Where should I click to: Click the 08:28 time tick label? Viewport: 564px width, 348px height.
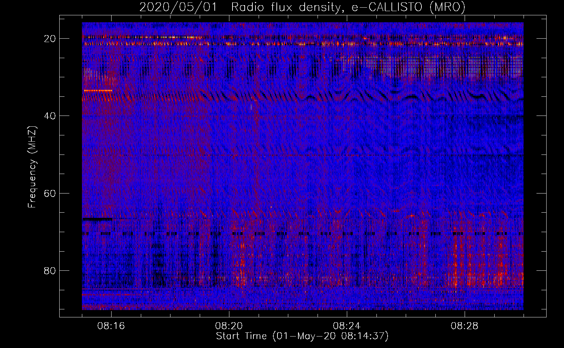(x=465, y=326)
